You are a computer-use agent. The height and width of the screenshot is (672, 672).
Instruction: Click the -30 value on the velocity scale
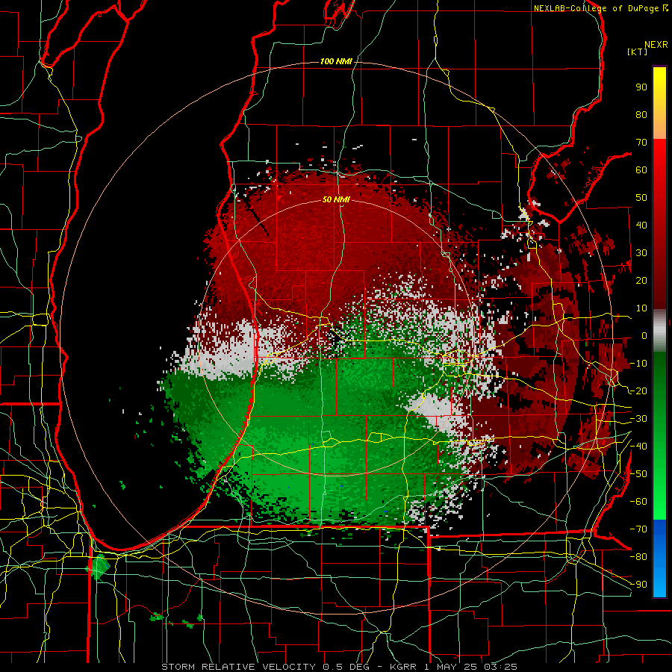638,419
